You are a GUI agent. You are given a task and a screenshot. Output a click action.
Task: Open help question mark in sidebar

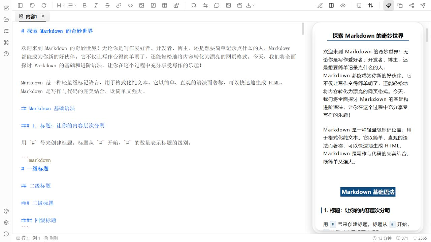click(6, 54)
